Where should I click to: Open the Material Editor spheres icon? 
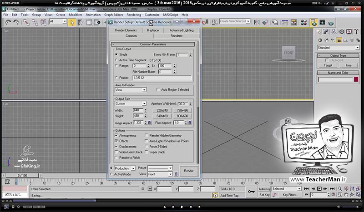point(303,23)
